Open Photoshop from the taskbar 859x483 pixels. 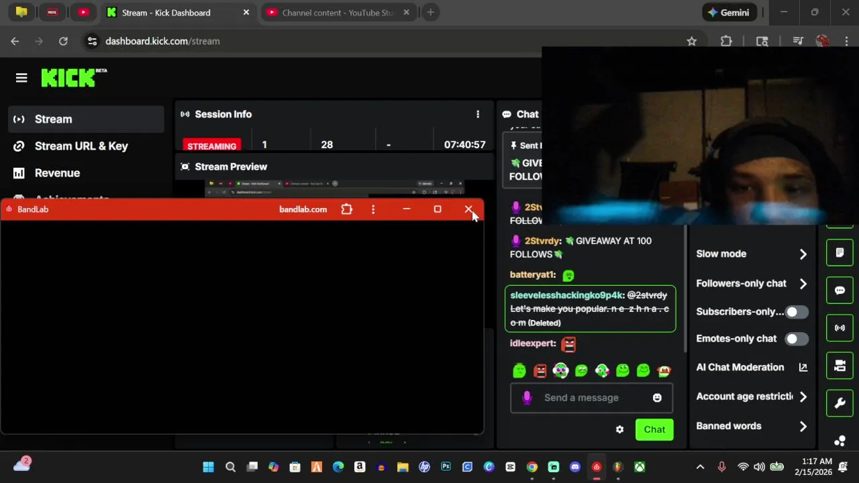(x=446, y=467)
